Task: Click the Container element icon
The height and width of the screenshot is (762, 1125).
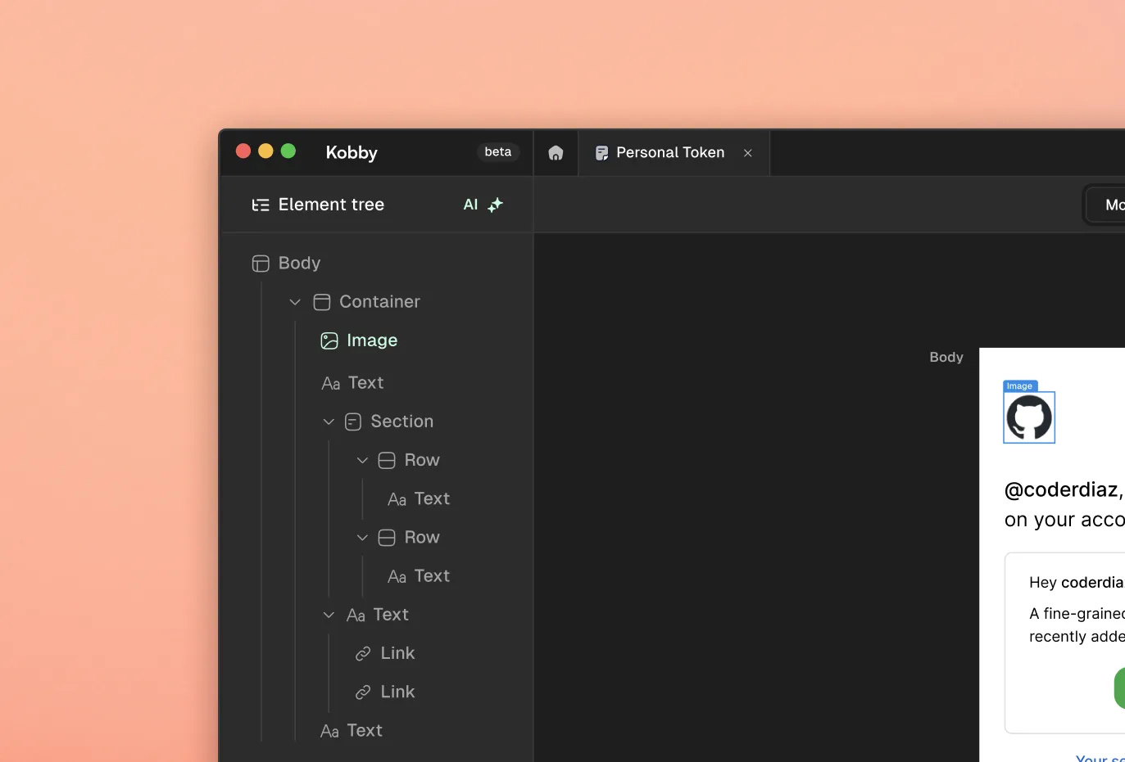Action: click(322, 302)
